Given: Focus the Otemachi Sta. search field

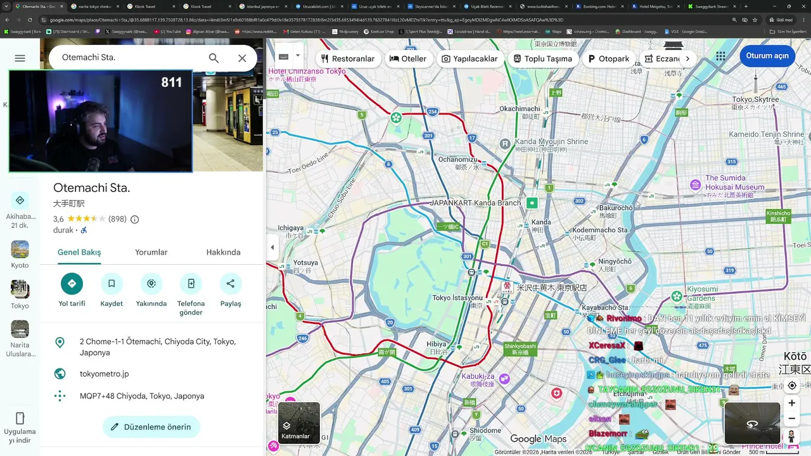Looking at the screenshot, I should click(x=130, y=58).
